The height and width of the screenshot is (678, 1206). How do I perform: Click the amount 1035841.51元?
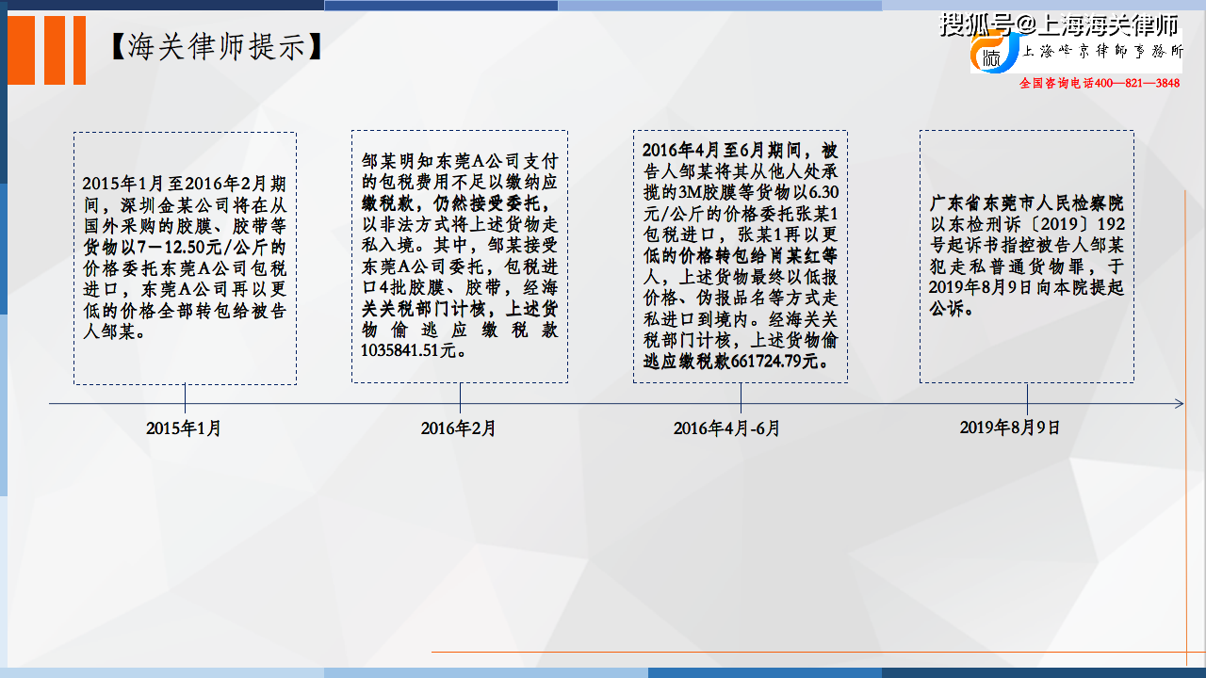(414, 350)
